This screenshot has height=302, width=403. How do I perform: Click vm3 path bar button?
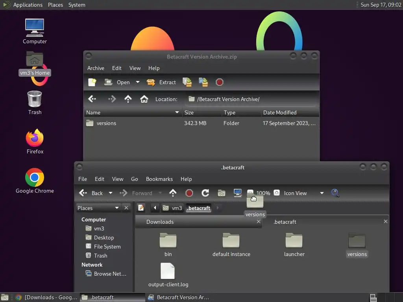pos(173,208)
